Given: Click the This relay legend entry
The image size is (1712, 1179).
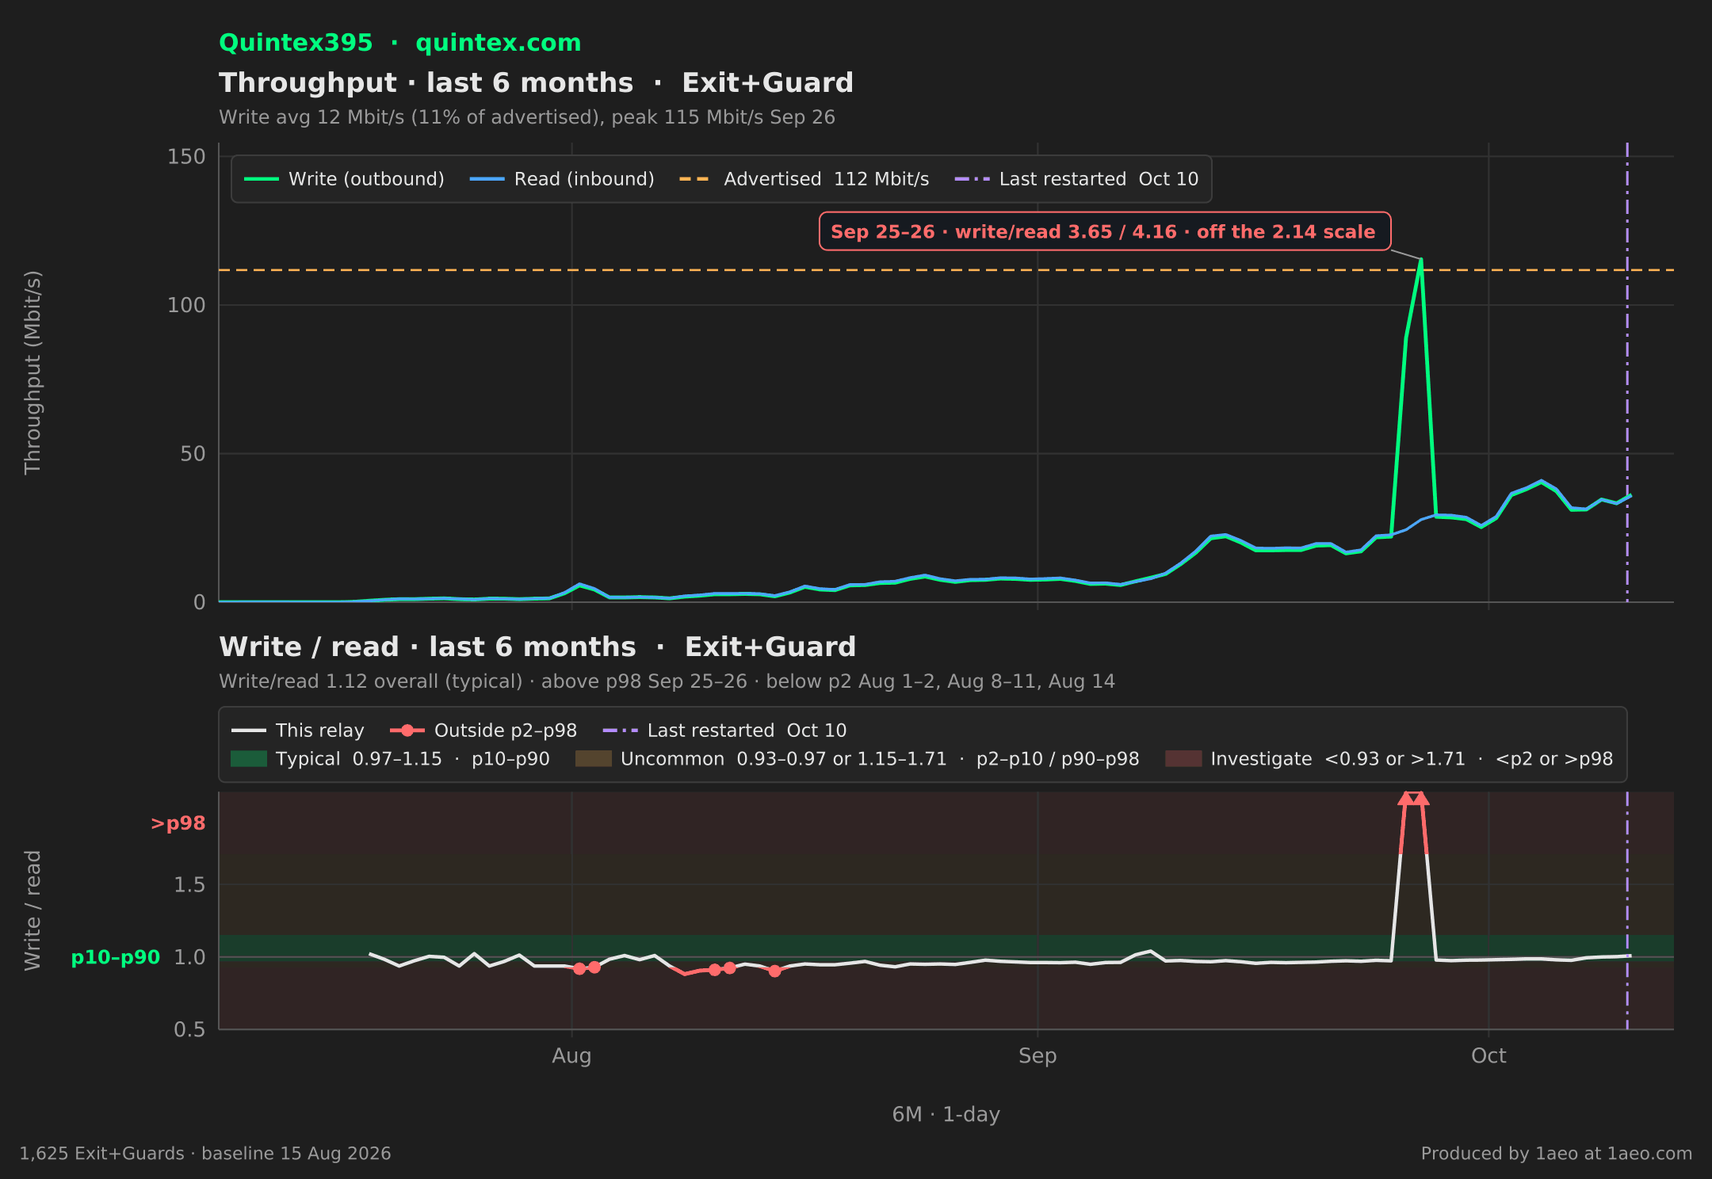Looking at the screenshot, I should [297, 731].
